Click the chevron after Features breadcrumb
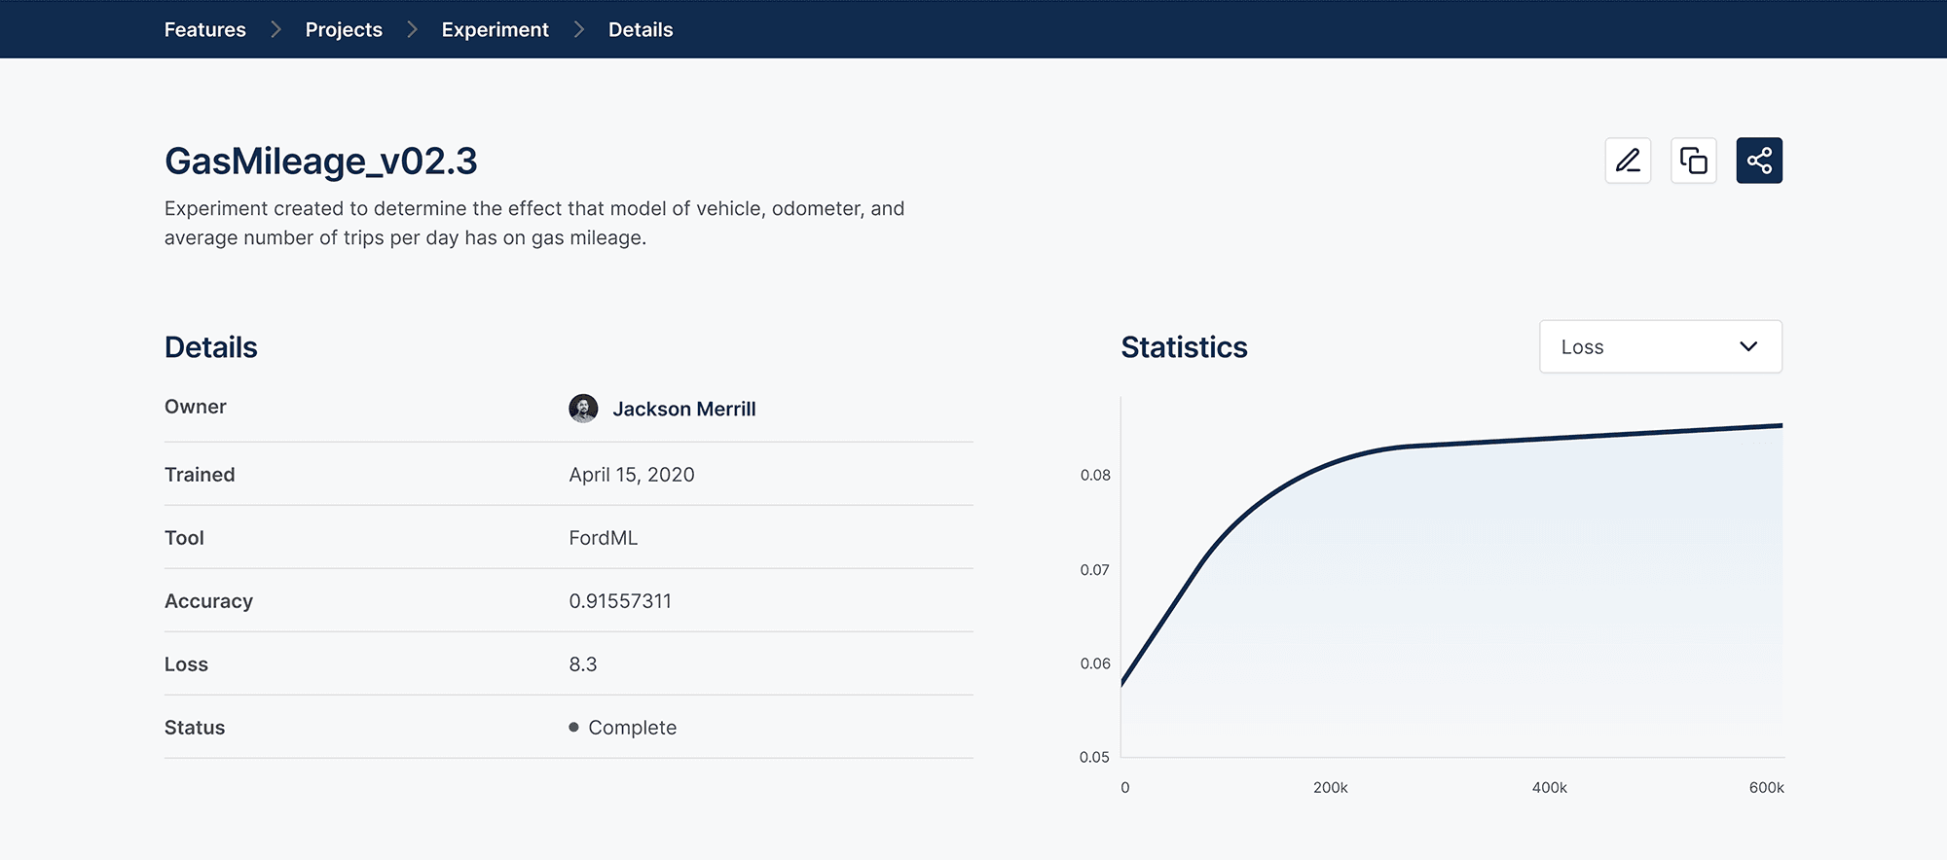Screen dimensions: 1947x860 tap(276, 29)
